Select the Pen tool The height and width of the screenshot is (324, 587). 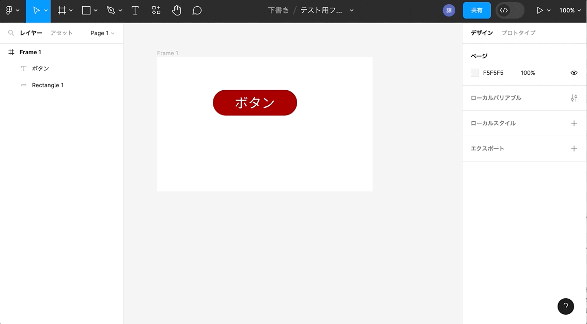(x=110, y=10)
